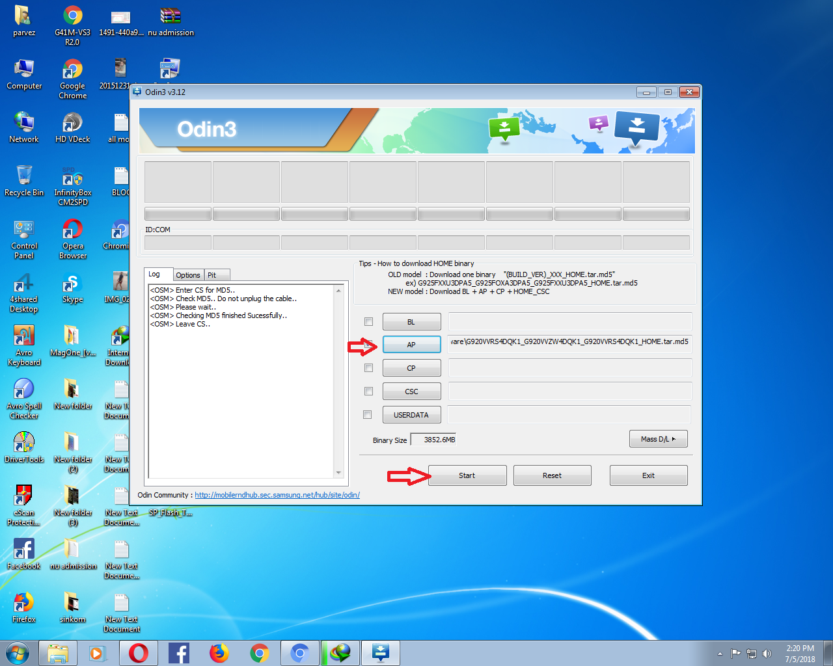Open the Facebook desktop shortcut
Image resolution: width=833 pixels, height=666 pixels.
24,554
